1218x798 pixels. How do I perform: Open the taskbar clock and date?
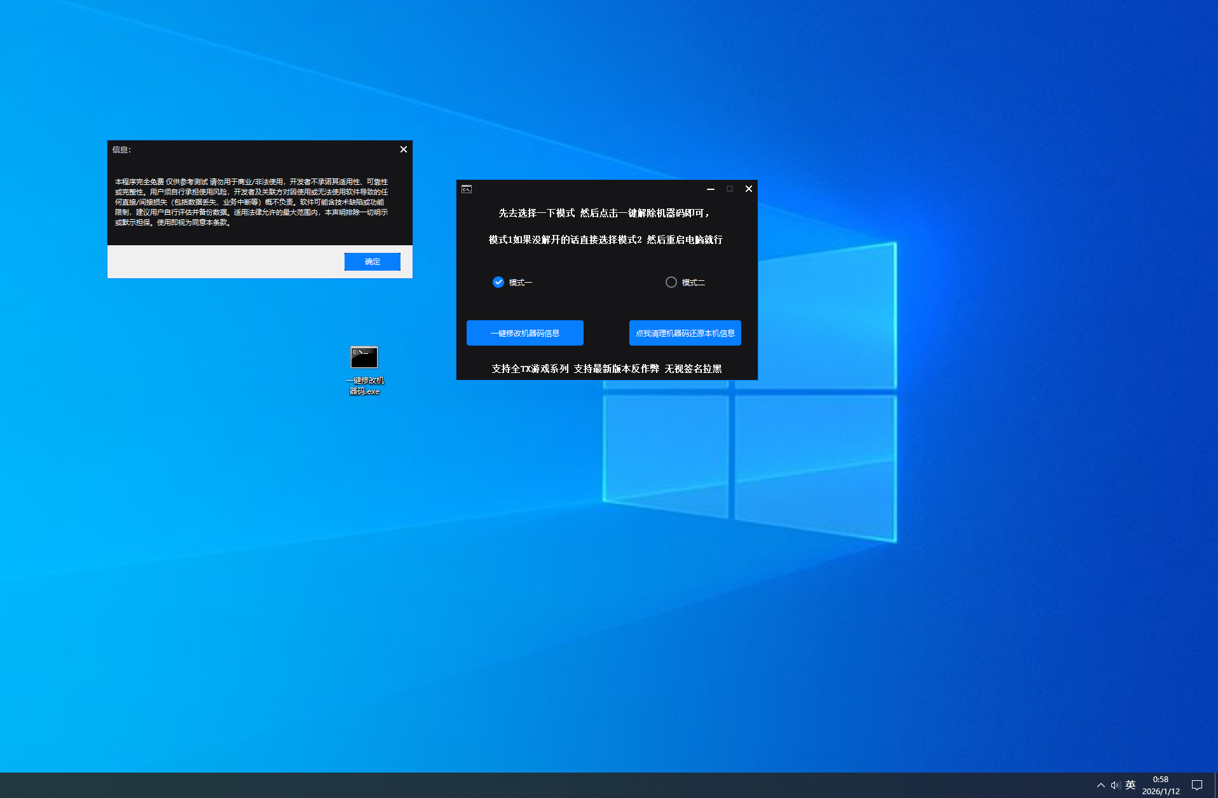pyautogui.click(x=1161, y=785)
